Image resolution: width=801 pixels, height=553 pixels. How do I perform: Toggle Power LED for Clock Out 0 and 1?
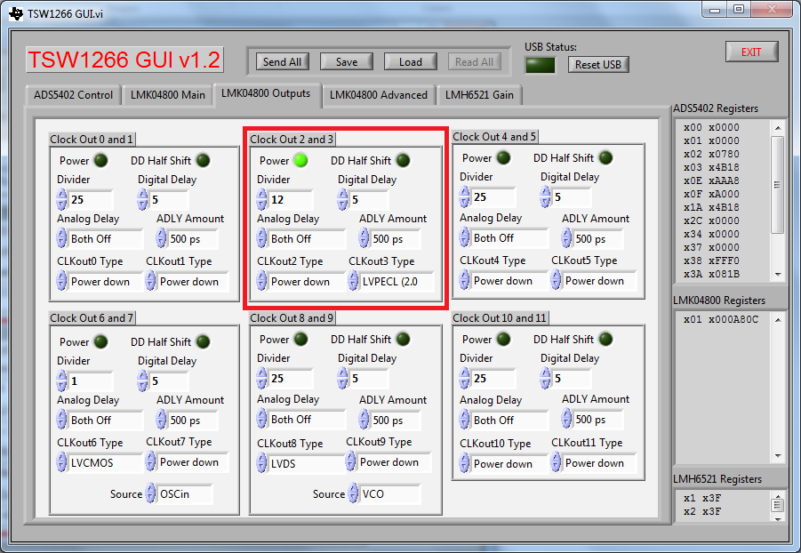tap(100, 161)
